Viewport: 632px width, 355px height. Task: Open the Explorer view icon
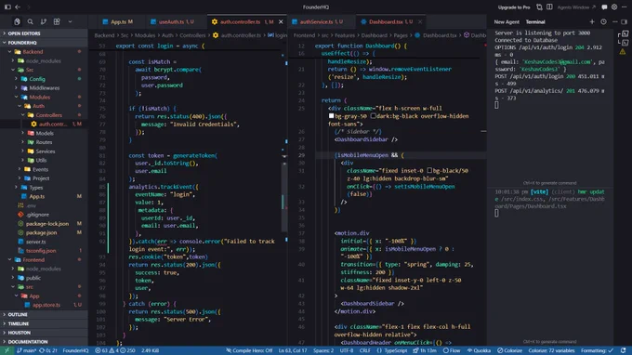(17, 21)
